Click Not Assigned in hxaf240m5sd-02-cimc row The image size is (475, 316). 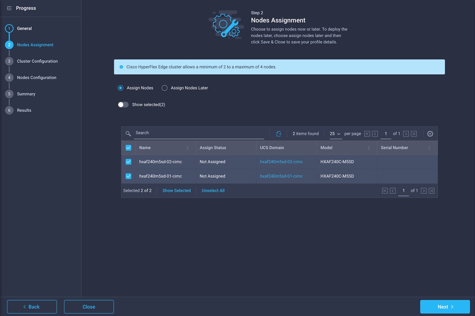click(213, 162)
